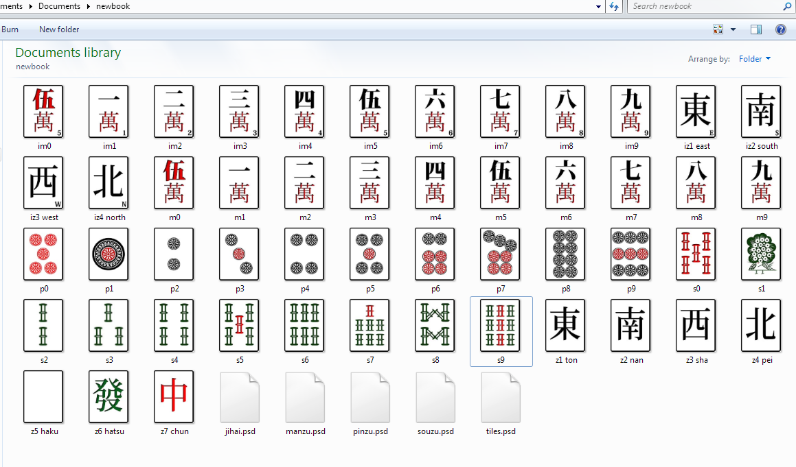Select the m9 tile thumbnail
This screenshot has width=796, height=467.
tap(761, 183)
